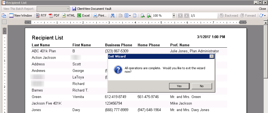Click Julie Jones, Plan Administrator text
The width and height of the screenshot is (268, 113).
pyautogui.click(x=194, y=51)
